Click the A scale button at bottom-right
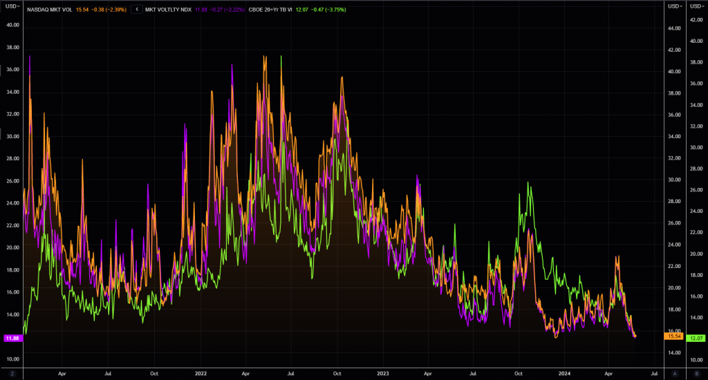 (x=675, y=373)
